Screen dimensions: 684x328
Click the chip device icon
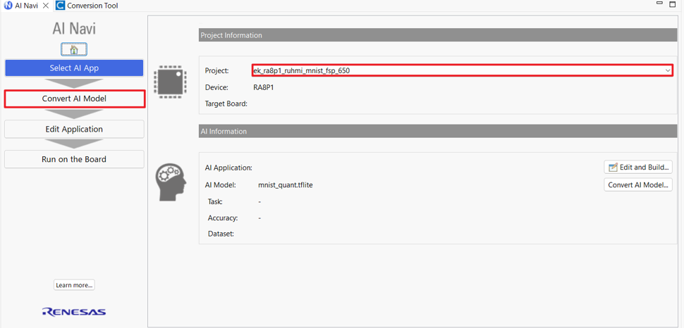pos(170,81)
